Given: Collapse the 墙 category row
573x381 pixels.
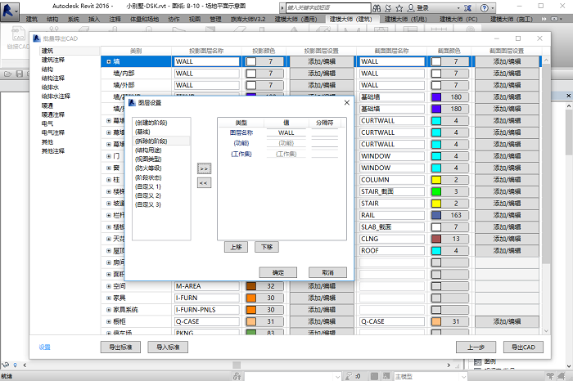Looking at the screenshot, I should 109,61.
